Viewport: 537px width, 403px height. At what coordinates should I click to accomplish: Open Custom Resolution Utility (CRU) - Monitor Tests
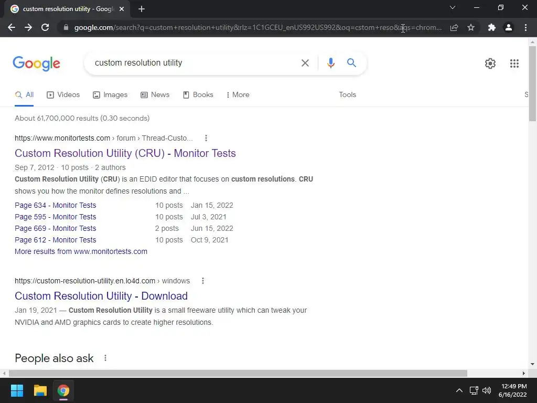[x=125, y=153]
